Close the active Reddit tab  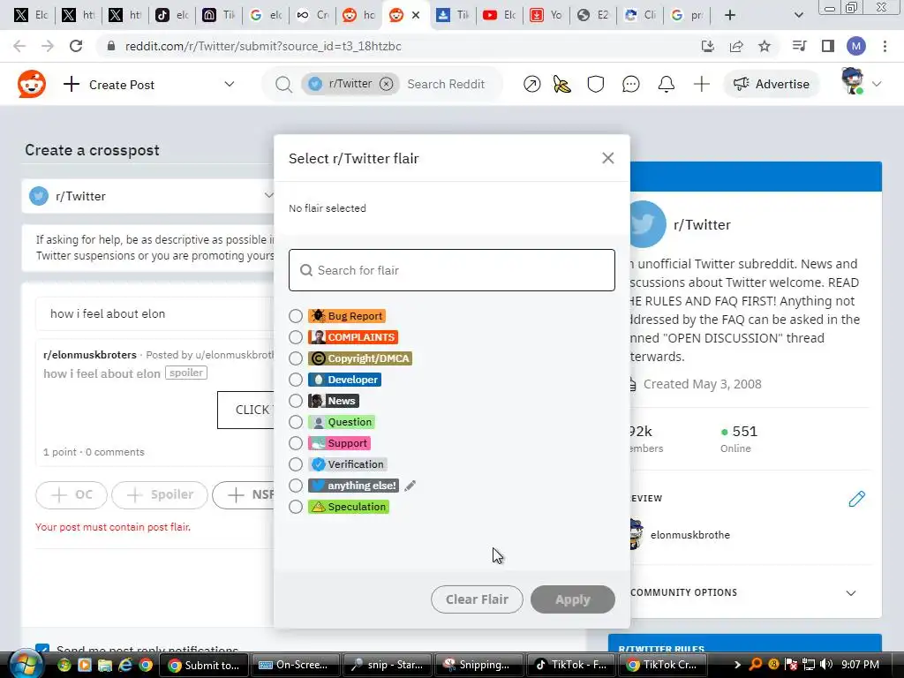(x=416, y=15)
